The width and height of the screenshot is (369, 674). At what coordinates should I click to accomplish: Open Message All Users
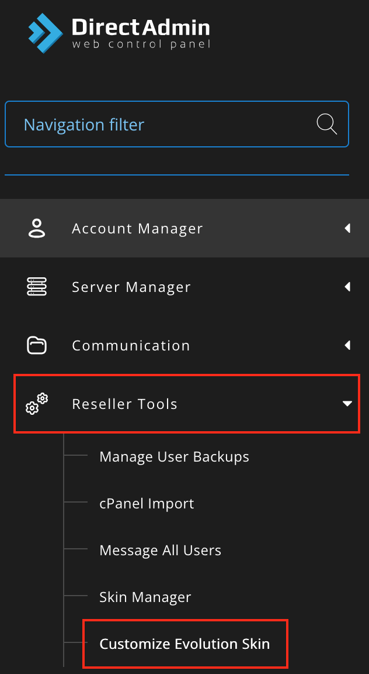pyautogui.click(x=160, y=550)
